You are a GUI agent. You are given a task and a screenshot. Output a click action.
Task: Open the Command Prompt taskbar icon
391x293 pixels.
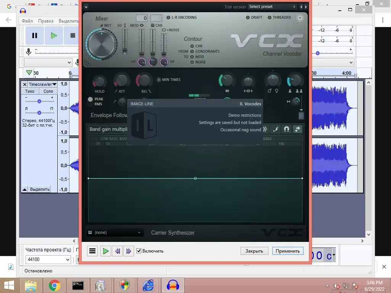pyautogui.click(x=78, y=285)
